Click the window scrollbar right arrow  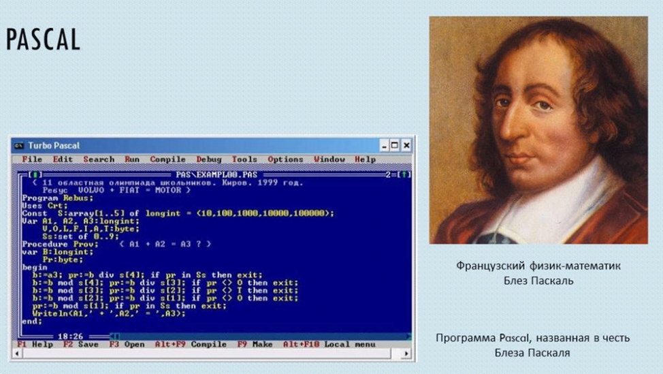coord(406,354)
